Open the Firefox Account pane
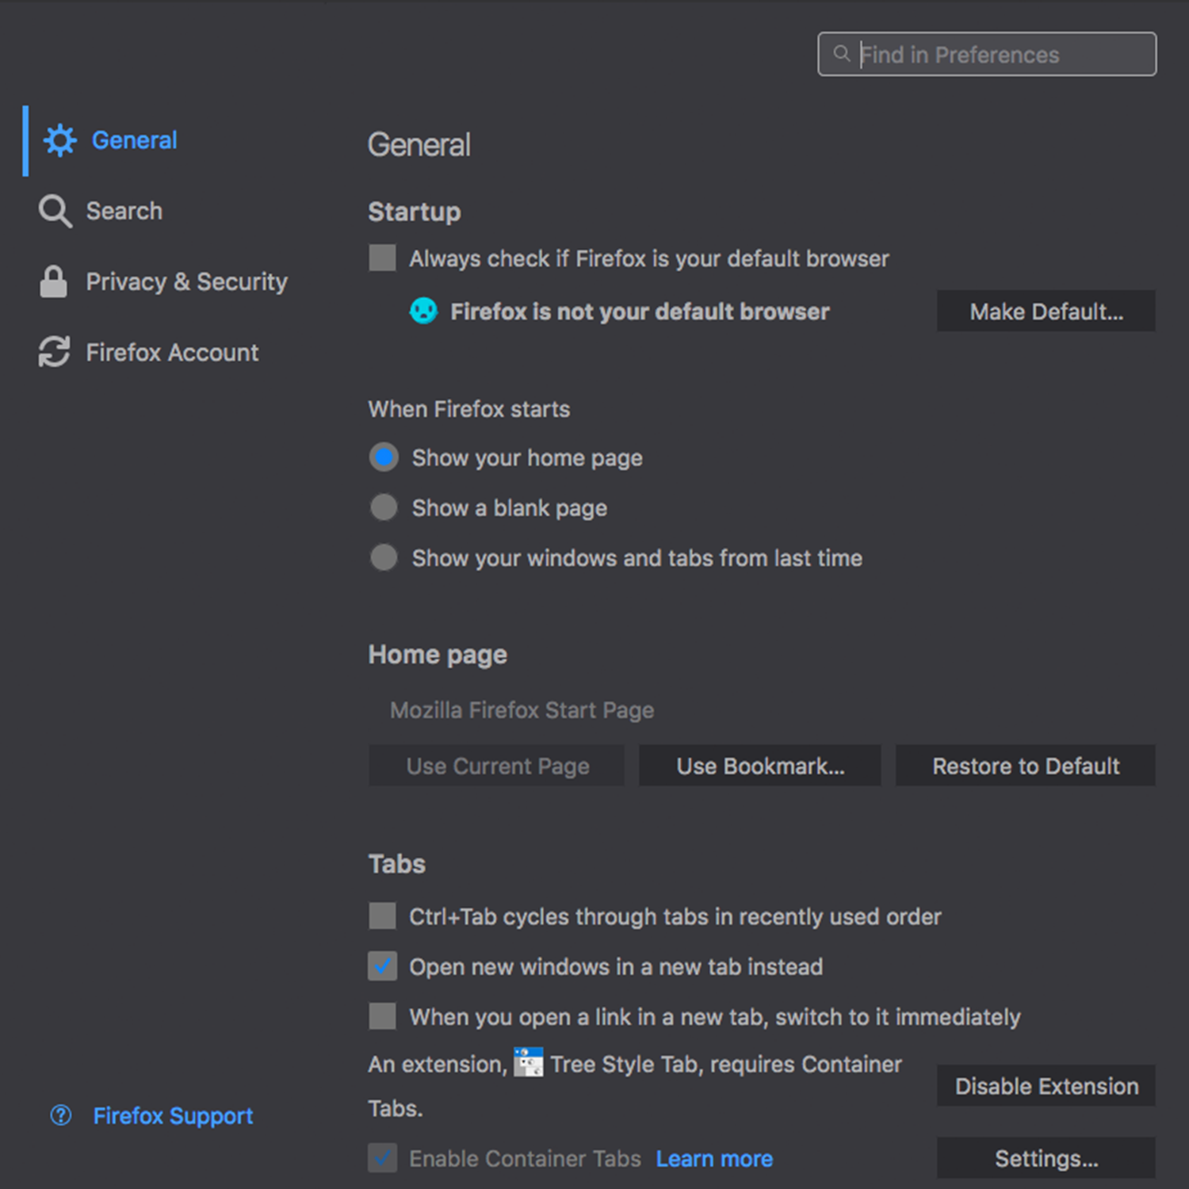Screen dimensions: 1189x1189 tap(149, 352)
